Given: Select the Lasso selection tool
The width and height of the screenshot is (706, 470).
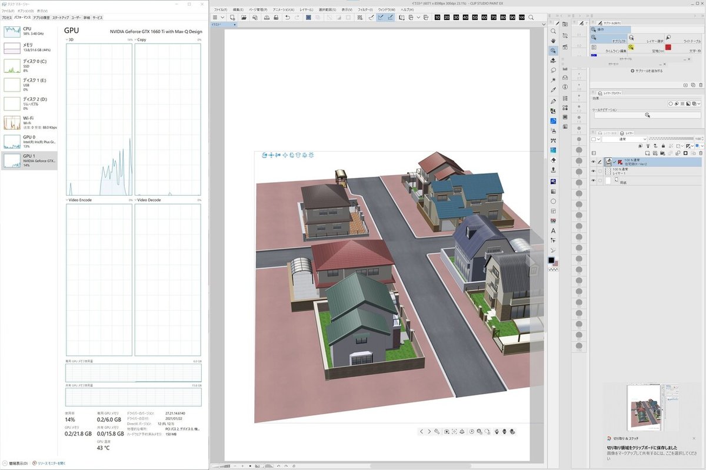Looking at the screenshot, I should [553, 70].
